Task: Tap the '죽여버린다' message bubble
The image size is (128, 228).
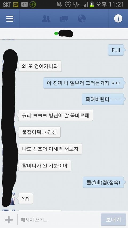Action: click(x=103, y=99)
